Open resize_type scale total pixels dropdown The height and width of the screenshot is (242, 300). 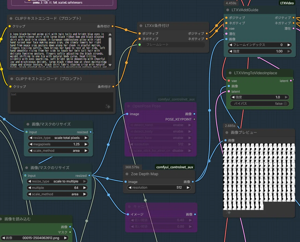click(58, 138)
